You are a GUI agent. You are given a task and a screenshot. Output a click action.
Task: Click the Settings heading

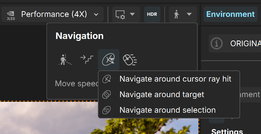227,131
